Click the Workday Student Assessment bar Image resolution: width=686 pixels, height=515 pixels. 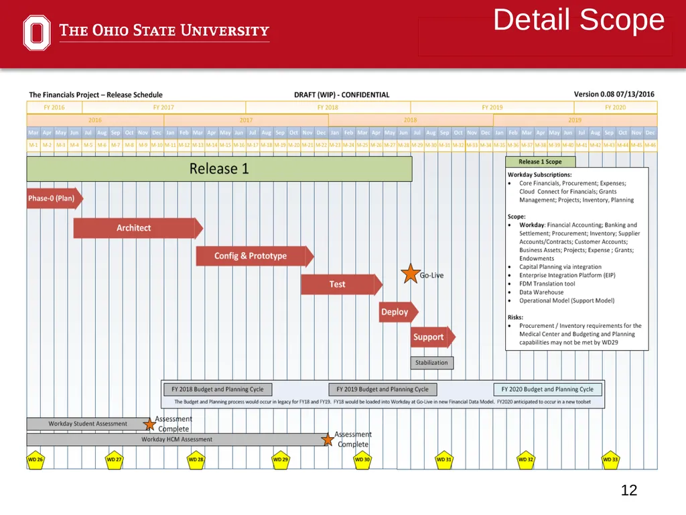(x=88, y=424)
